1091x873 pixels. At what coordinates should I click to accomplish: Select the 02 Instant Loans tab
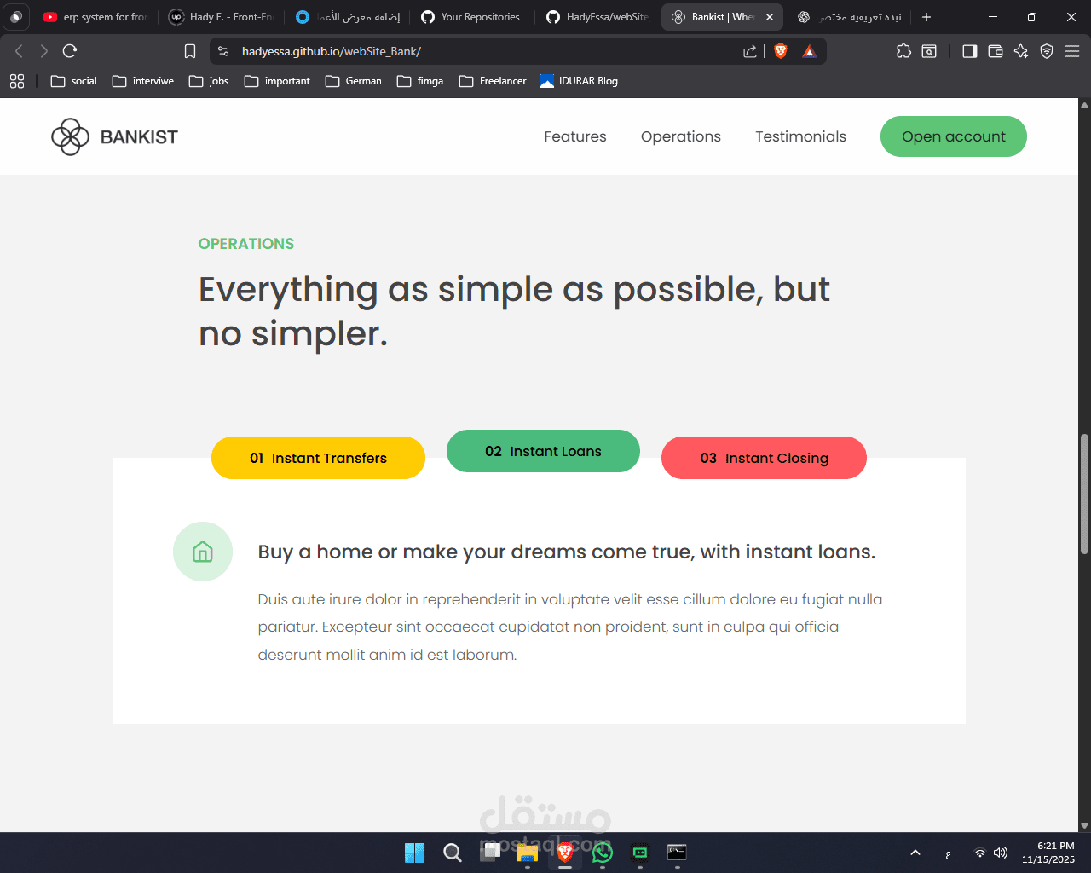tap(543, 451)
